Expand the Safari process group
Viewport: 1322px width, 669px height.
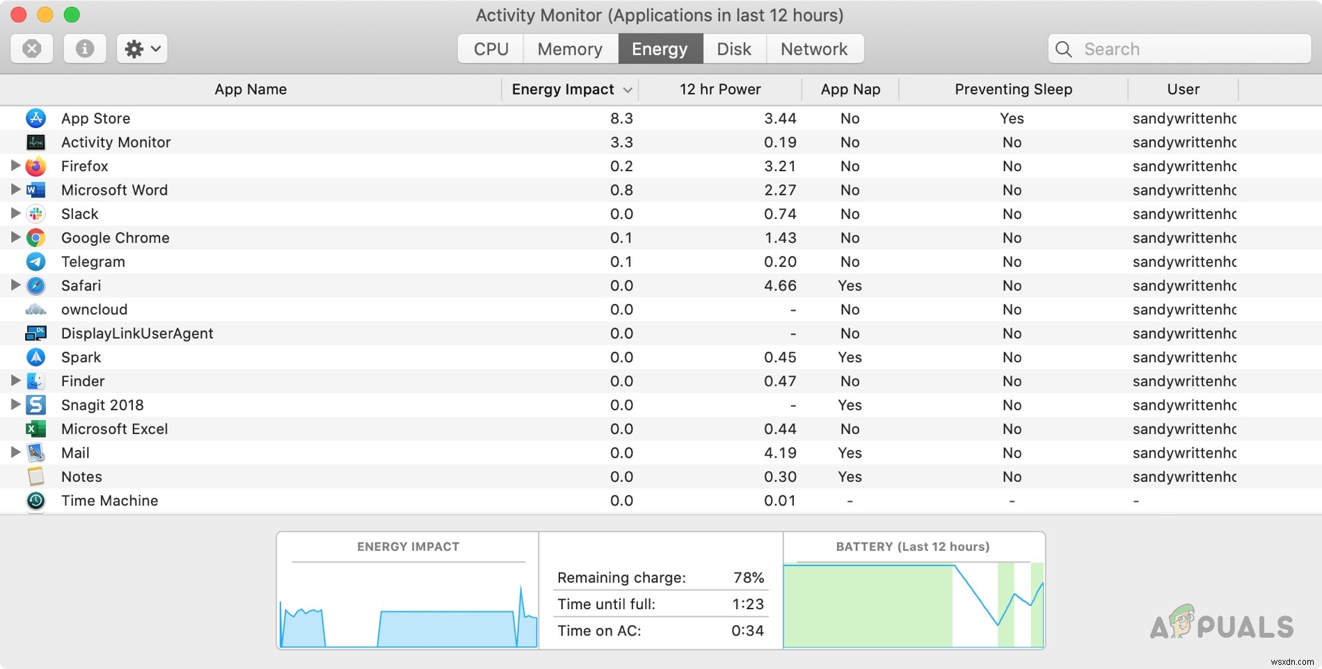(15, 285)
